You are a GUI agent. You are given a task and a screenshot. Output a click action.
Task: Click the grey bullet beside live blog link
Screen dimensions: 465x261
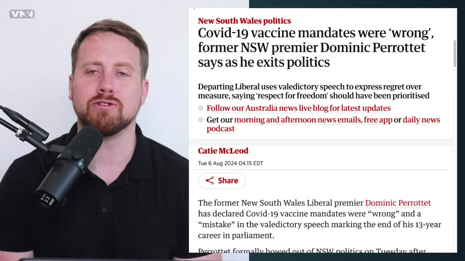point(201,108)
